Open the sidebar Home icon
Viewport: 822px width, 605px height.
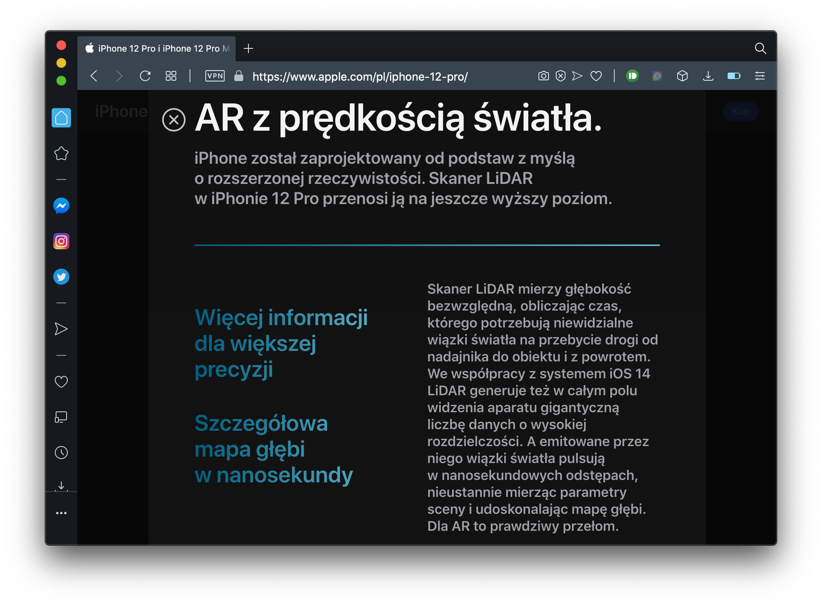click(x=61, y=118)
